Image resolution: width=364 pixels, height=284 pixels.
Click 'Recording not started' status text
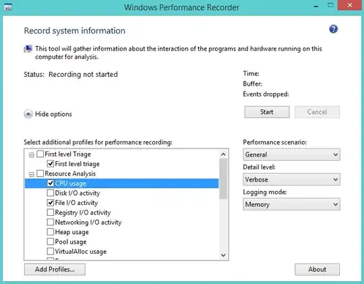83,74
